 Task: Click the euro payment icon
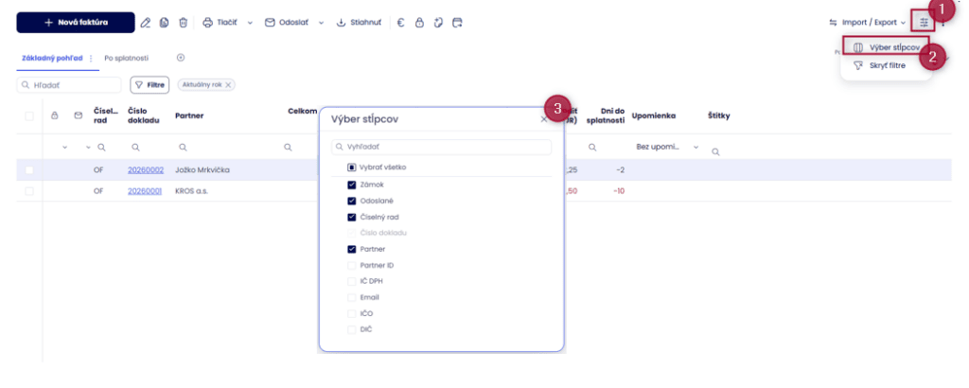(400, 22)
